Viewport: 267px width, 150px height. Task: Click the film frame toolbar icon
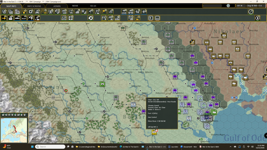pyautogui.click(x=71, y=18)
